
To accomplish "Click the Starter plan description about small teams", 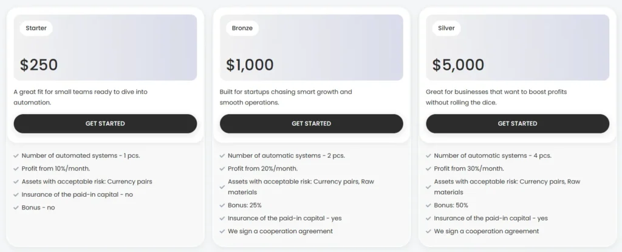I will tap(81, 97).
